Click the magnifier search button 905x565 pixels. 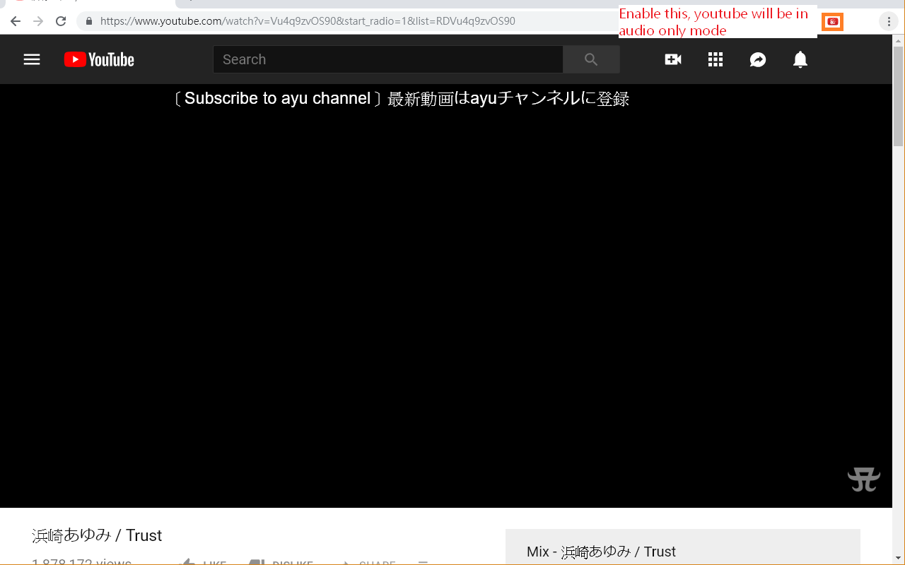coord(591,59)
